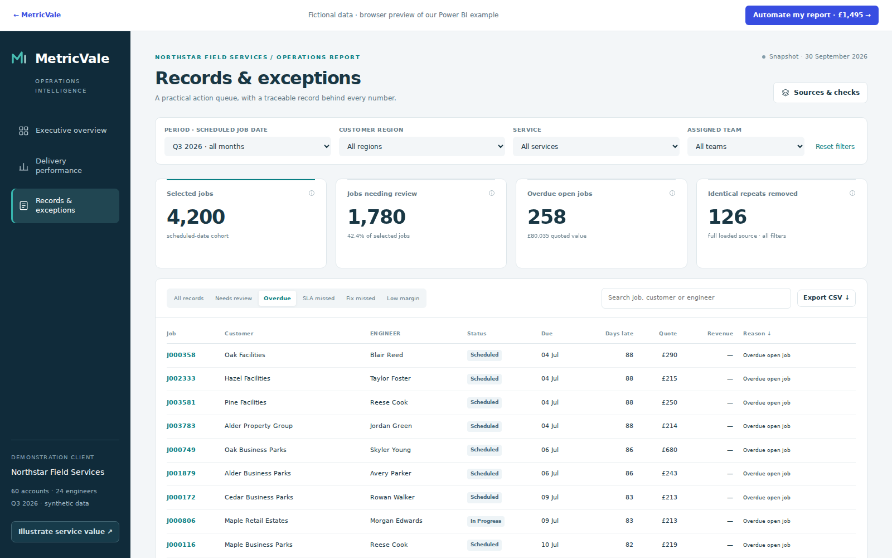Image resolution: width=892 pixels, height=558 pixels.
Task: Click customer Alder Property Group
Action: pos(259,426)
